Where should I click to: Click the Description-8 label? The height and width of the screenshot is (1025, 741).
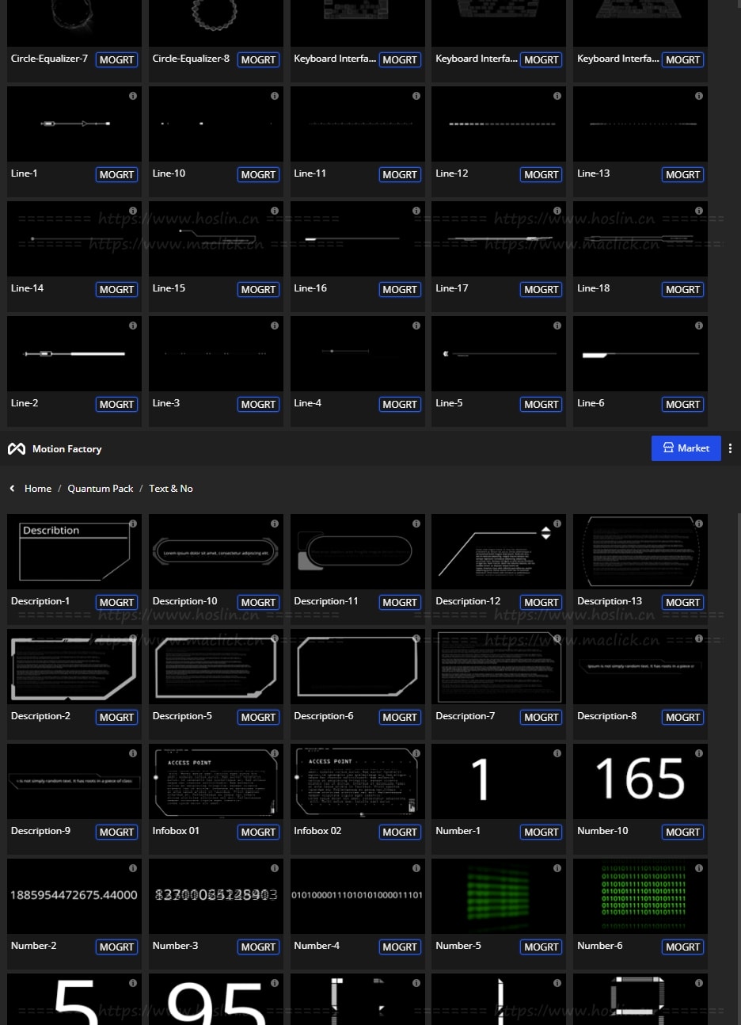coord(606,716)
